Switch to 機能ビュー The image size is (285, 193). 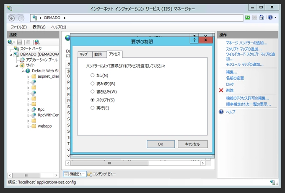tap(75, 174)
